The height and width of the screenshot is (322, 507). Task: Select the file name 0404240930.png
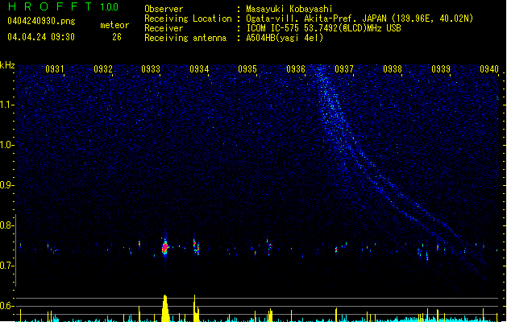tap(41, 21)
